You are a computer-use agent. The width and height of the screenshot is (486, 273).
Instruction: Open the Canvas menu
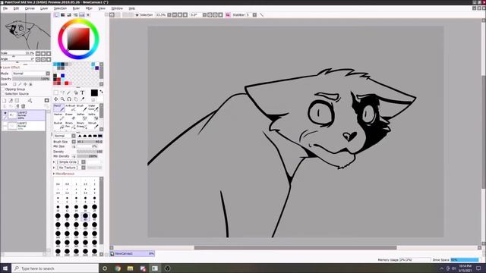click(30, 8)
